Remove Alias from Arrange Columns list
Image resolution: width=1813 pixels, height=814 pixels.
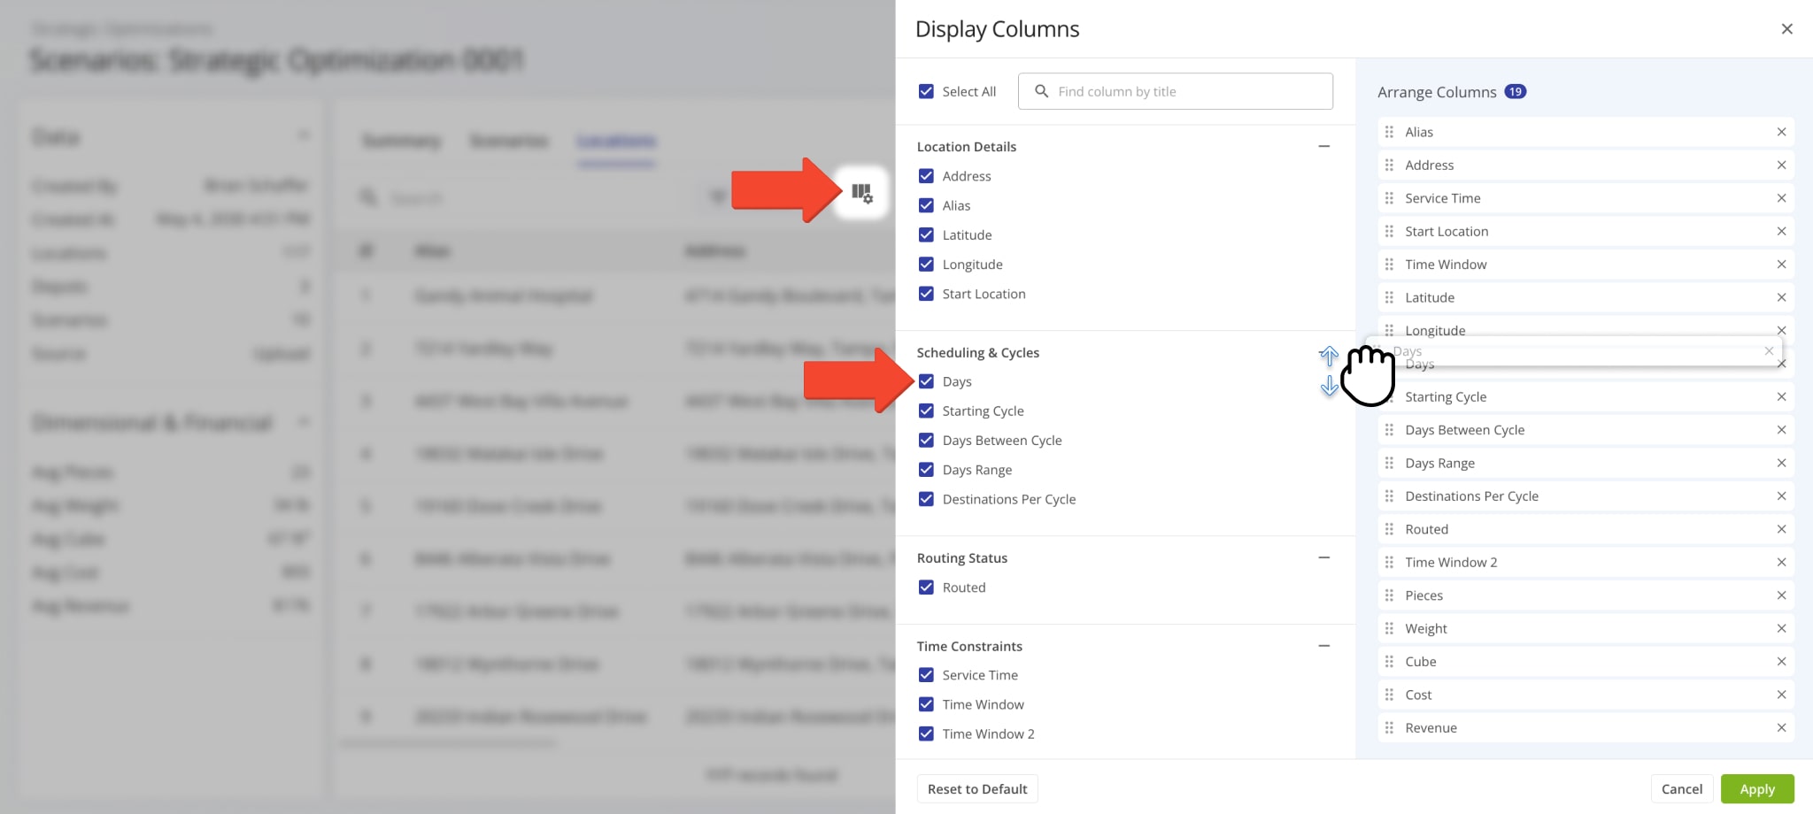pyautogui.click(x=1781, y=132)
